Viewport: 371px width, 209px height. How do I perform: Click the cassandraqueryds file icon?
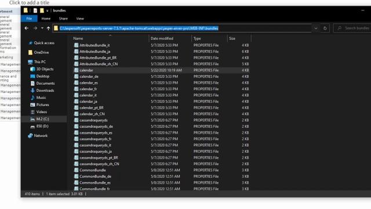76,120
